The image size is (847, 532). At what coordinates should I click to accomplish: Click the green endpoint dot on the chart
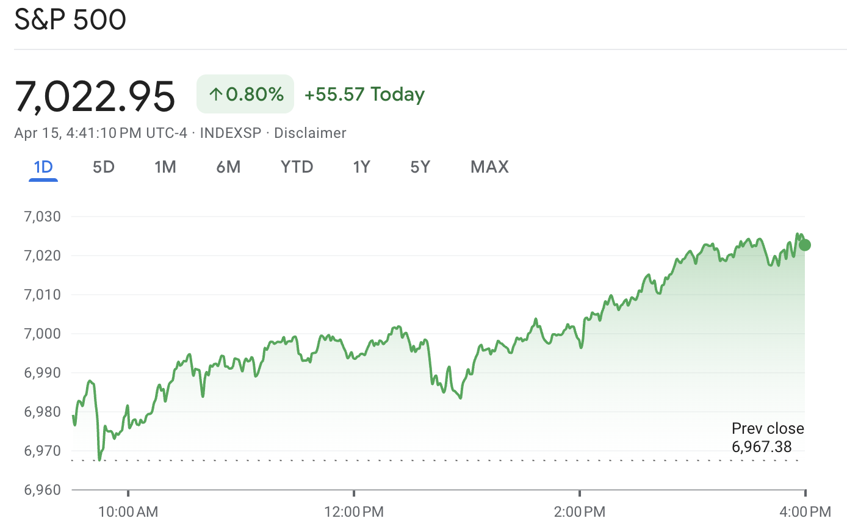[x=804, y=245]
